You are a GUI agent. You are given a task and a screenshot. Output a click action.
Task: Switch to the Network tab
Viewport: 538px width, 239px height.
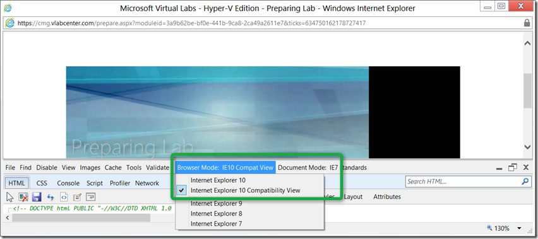click(x=147, y=183)
